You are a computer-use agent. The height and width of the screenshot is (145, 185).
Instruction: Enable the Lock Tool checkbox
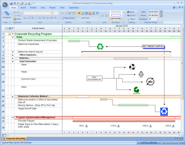[79, 18]
